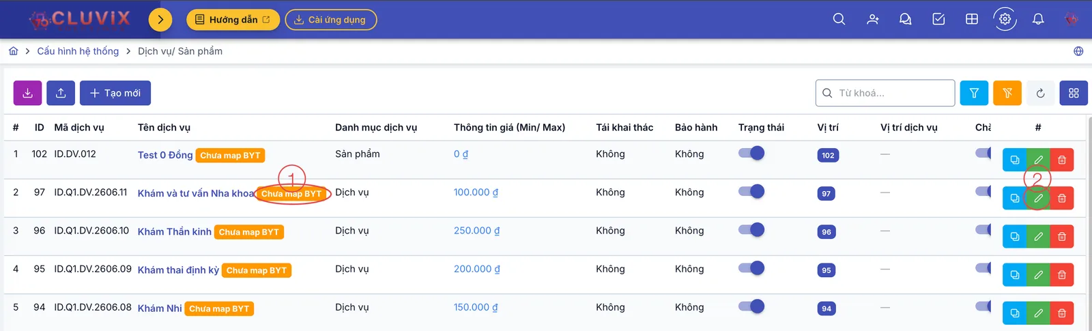Image resolution: width=1092 pixels, height=331 pixels.
Task: Click the home breadcrumb icon
Action: tap(13, 51)
